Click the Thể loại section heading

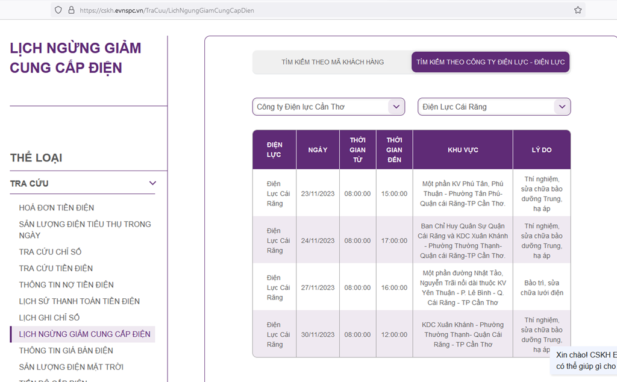click(36, 158)
